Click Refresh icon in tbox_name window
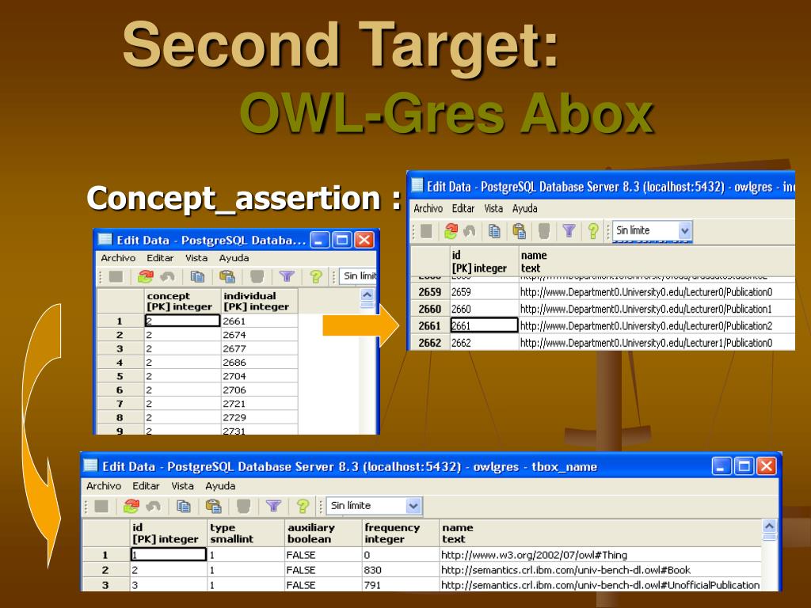Image resolution: width=811 pixels, height=608 pixels. point(131,506)
